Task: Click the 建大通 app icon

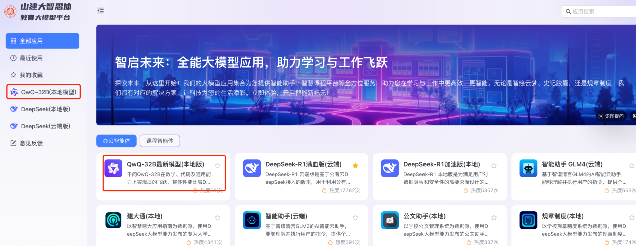Action: pos(114,220)
